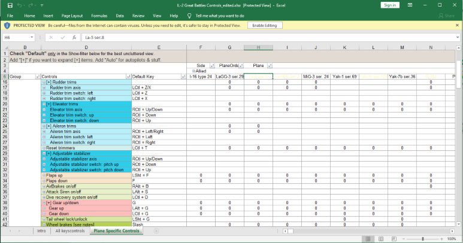Click the vertical scrollbar up arrow
Screen dimensions: 463x243
(458, 47)
